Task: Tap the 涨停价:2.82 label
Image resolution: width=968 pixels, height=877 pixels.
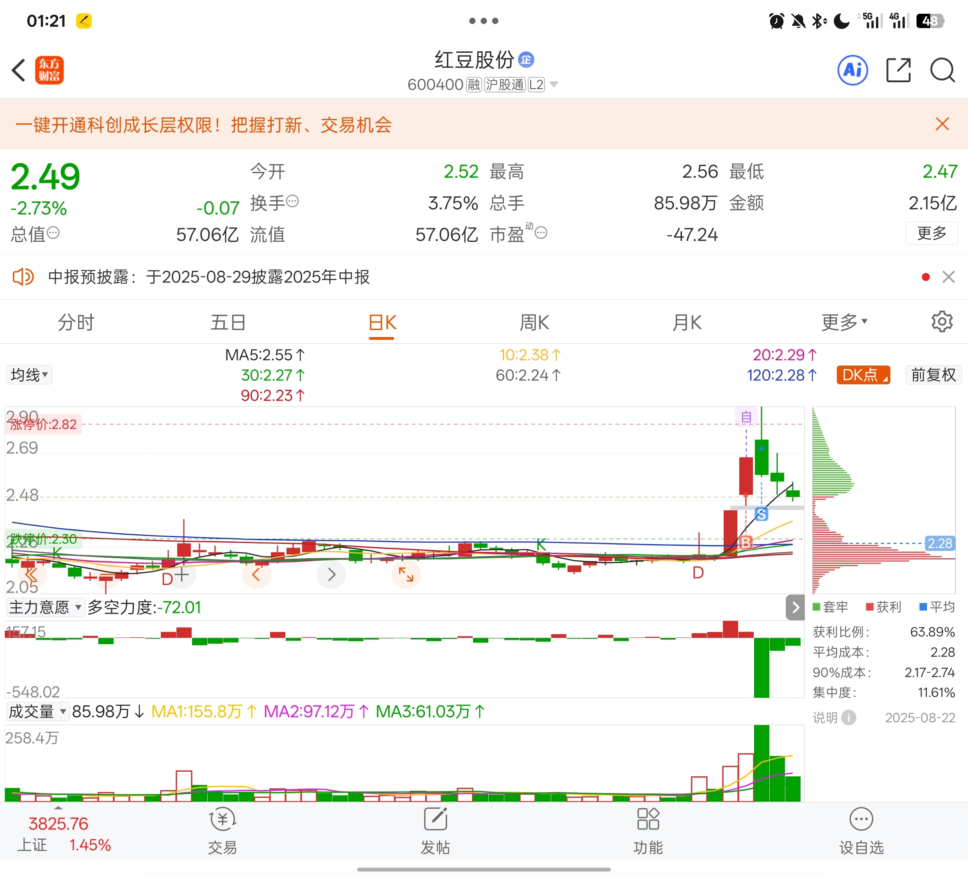Action: pyautogui.click(x=43, y=424)
